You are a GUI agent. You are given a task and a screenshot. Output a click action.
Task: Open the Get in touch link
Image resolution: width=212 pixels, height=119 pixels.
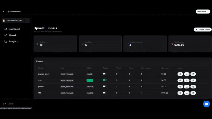click(203, 11)
